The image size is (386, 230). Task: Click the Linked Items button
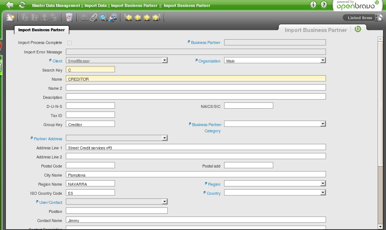point(359,18)
